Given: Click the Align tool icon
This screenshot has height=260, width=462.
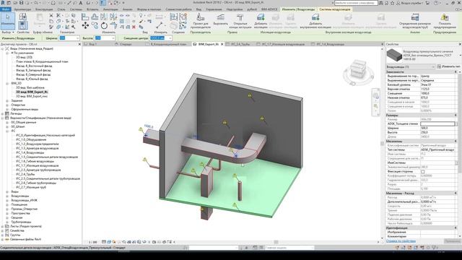Looking at the screenshot, I should (85, 17).
